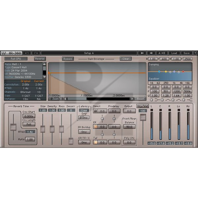The width and height of the screenshot is (198, 198).
Task: Click the Front/Rear Balance 50.0 field
Action: pos(129,127)
